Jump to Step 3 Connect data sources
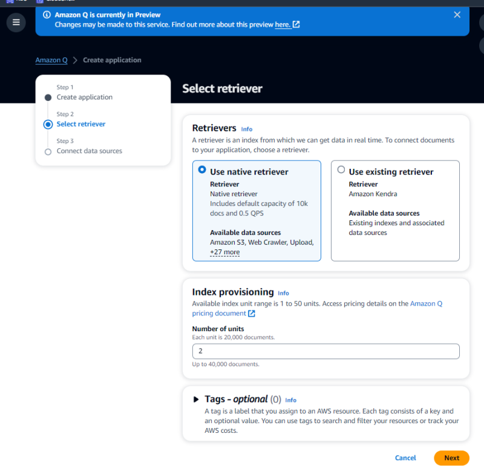 point(89,151)
